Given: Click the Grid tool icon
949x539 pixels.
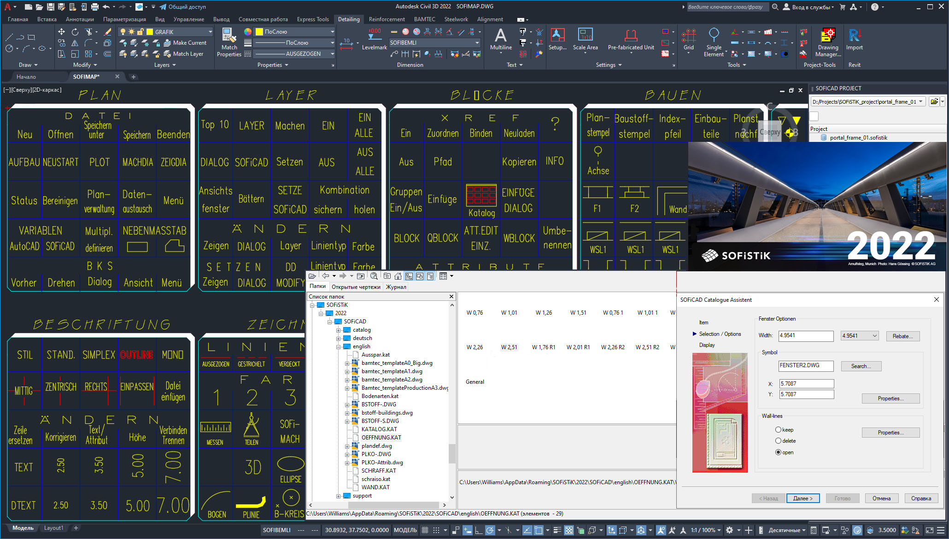Looking at the screenshot, I should pos(689,35).
